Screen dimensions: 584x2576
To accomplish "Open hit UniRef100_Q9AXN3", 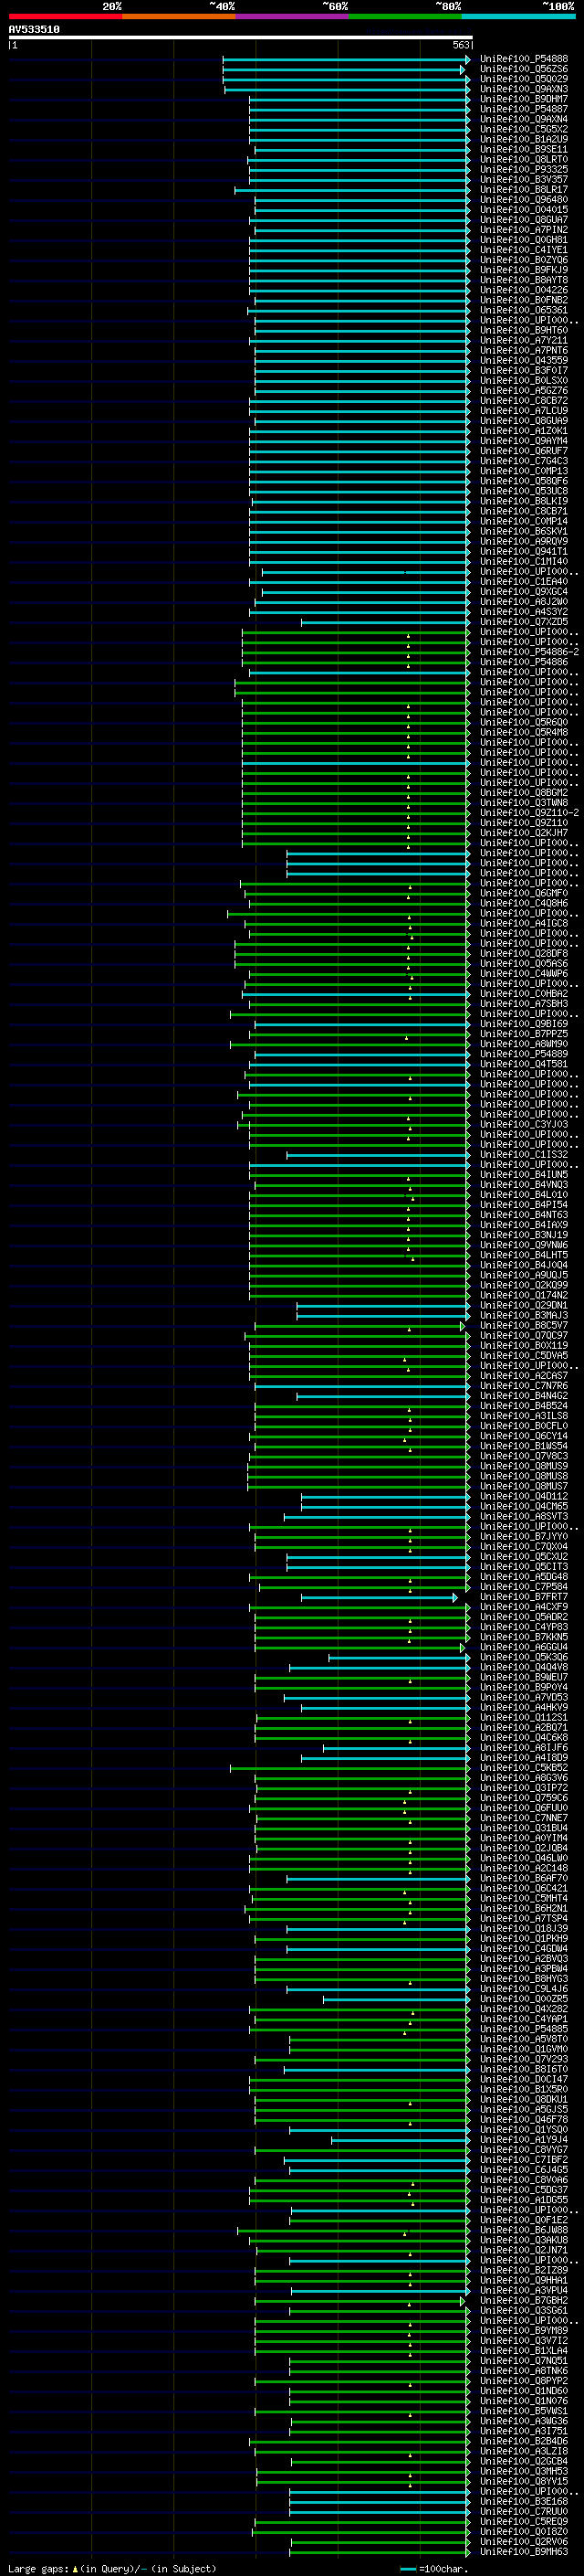I will tap(524, 89).
